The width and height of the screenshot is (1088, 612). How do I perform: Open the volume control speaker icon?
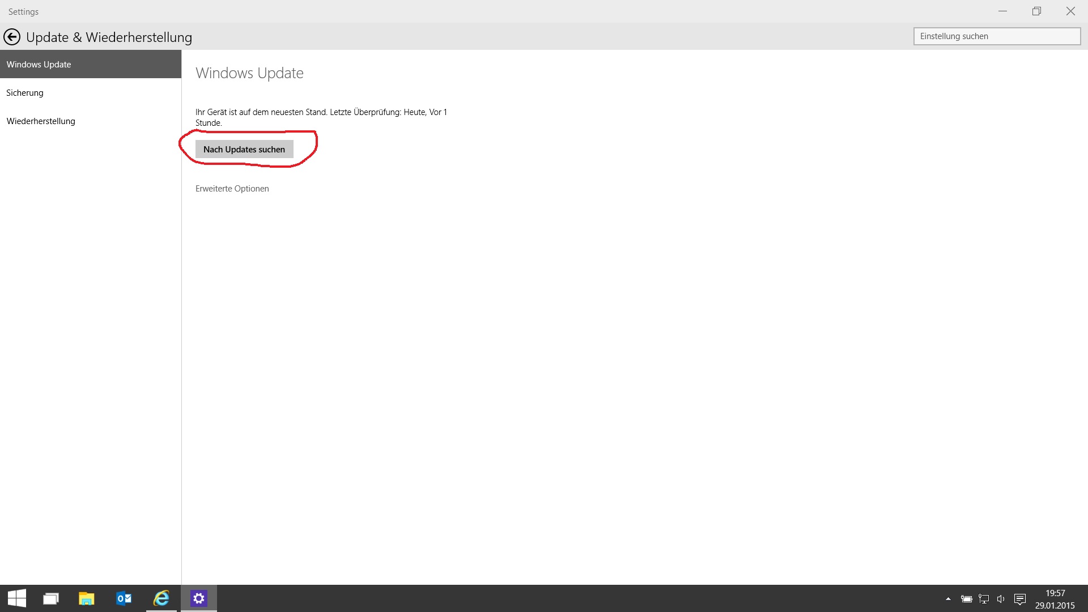click(x=1001, y=599)
